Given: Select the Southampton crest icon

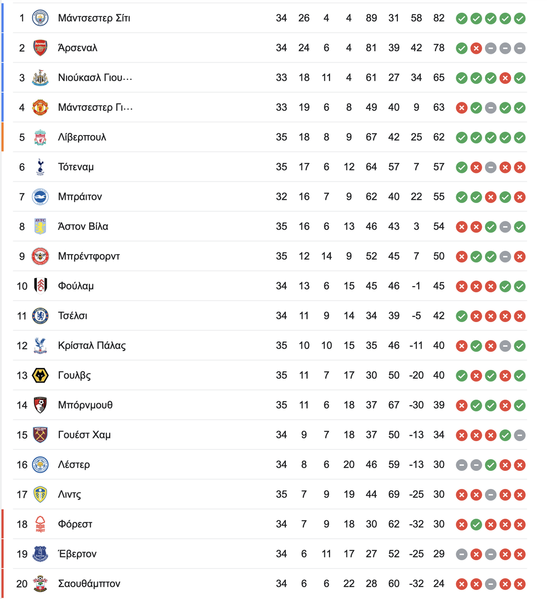Looking at the screenshot, I should 40,583.
